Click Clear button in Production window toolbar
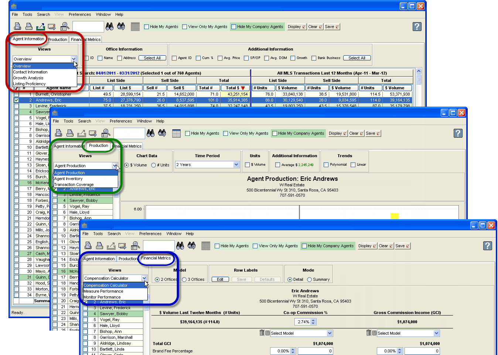Screen dimensions: 498x355 pyautogui.click(x=357, y=133)
